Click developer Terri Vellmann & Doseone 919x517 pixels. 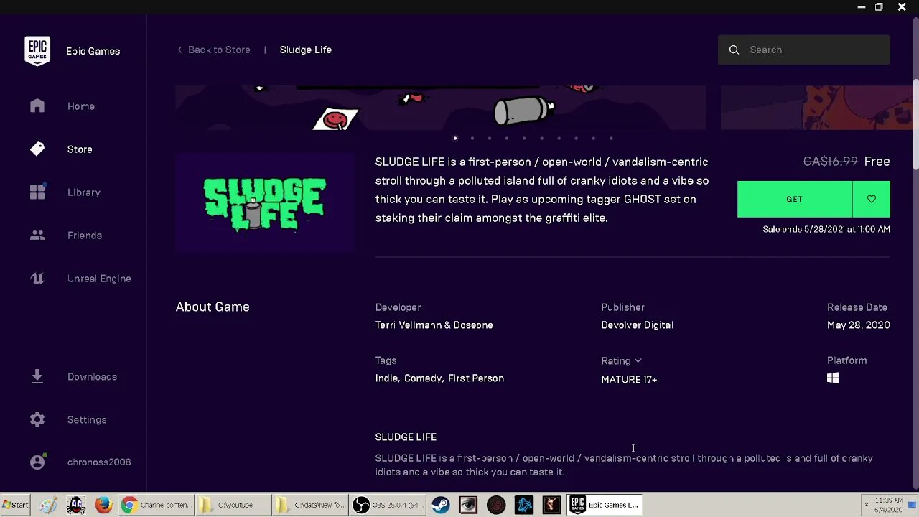tap(434, 325)
